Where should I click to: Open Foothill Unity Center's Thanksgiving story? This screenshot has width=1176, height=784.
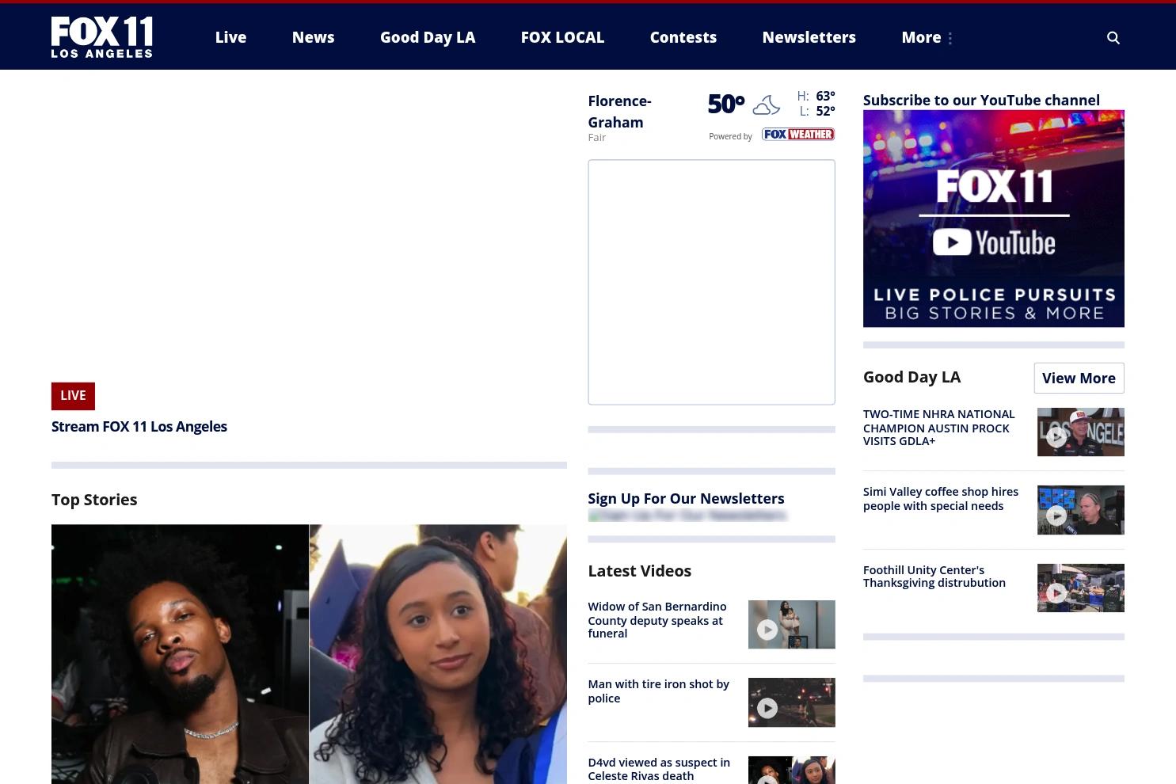934,577
